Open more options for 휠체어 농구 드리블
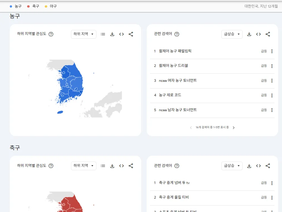 coord(272,66)
